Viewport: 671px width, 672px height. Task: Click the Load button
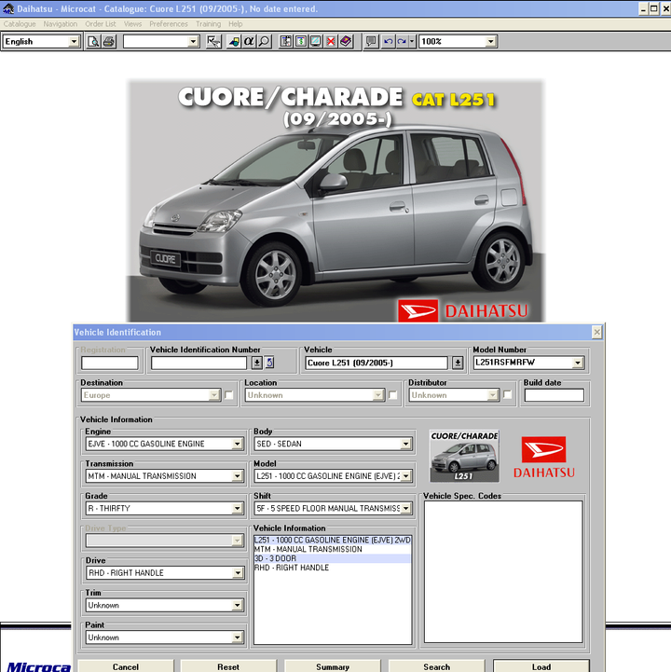(x=541, y=666)
